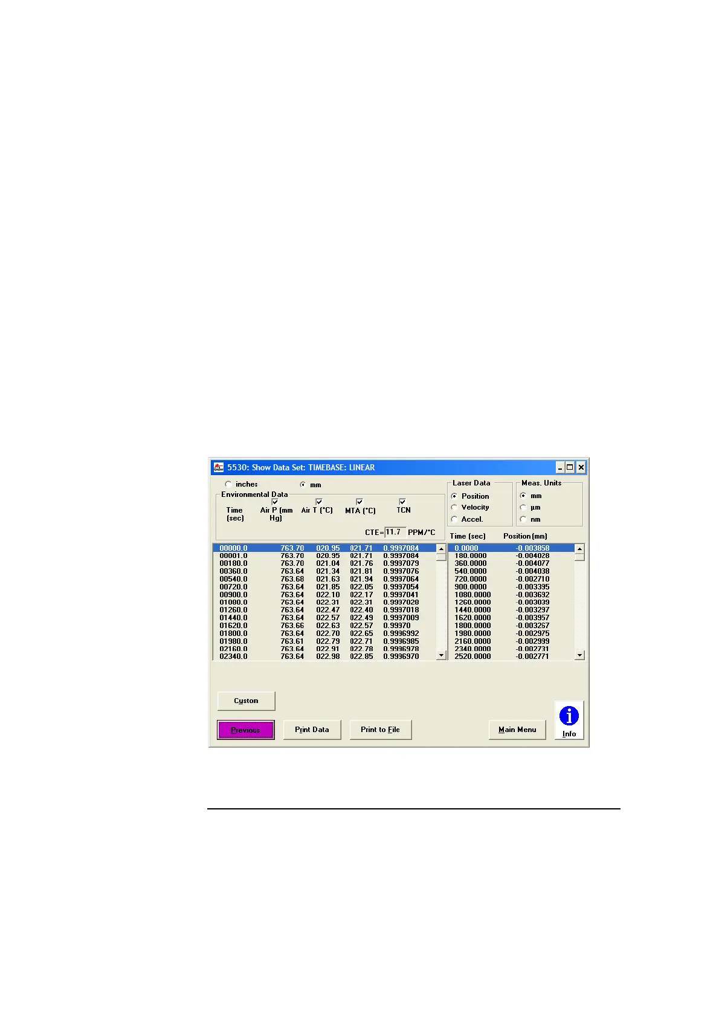The image size is (719, 1018).
Task: Click the Info icon button
Action: click(569, 720)
